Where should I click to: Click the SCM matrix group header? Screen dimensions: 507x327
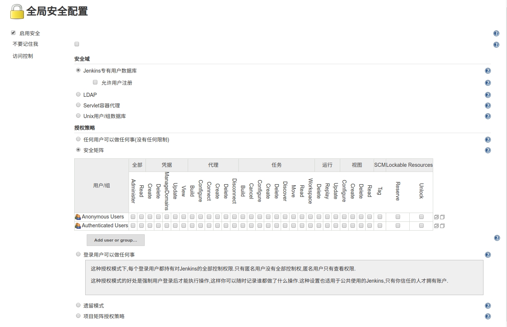coord(380,165)
